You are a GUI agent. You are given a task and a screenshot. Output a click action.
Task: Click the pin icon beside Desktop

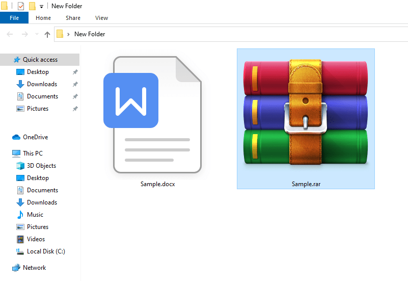75,72
